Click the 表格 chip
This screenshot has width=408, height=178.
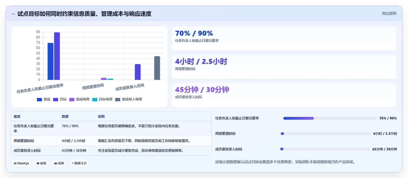[x=41, y=163]
